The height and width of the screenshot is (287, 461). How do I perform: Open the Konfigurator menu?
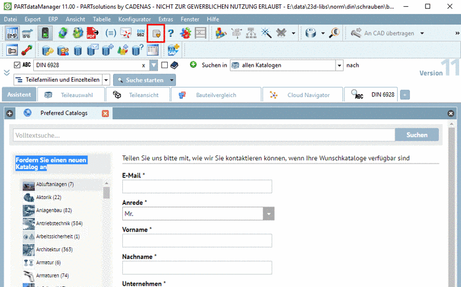coord(135,20)
